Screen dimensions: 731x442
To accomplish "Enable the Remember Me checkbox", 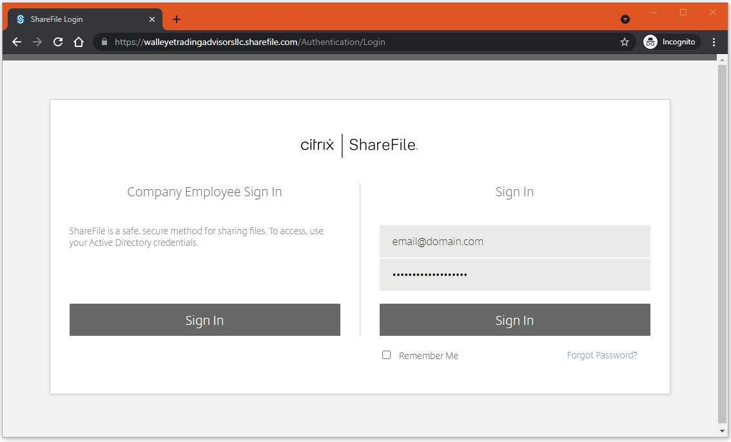I will [x=387, y=355].
